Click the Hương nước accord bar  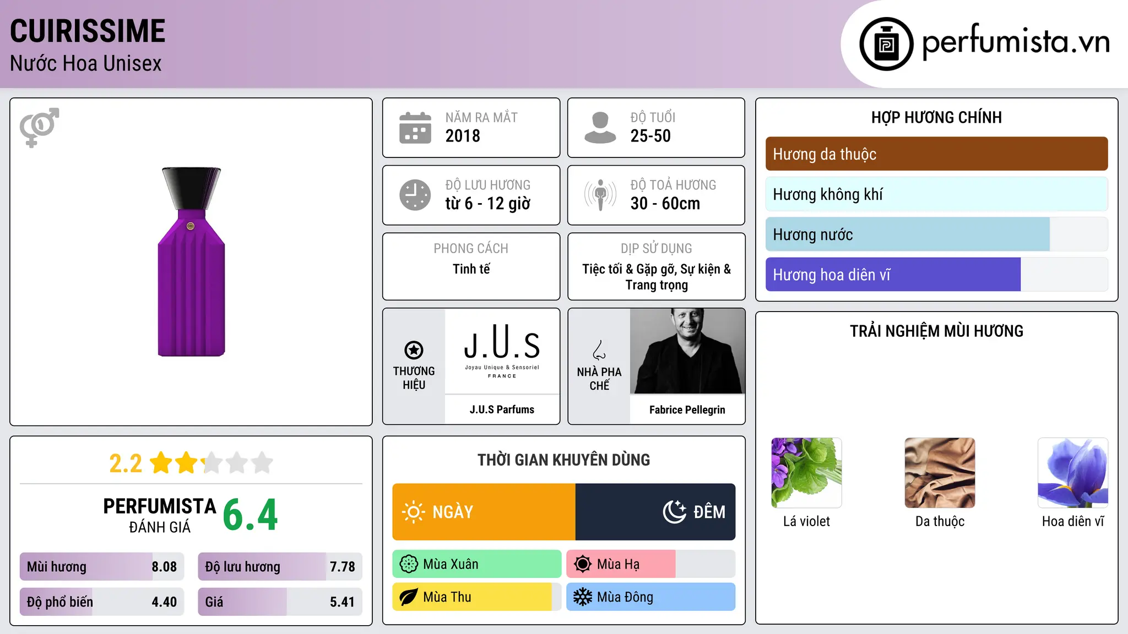click(936, 234)
